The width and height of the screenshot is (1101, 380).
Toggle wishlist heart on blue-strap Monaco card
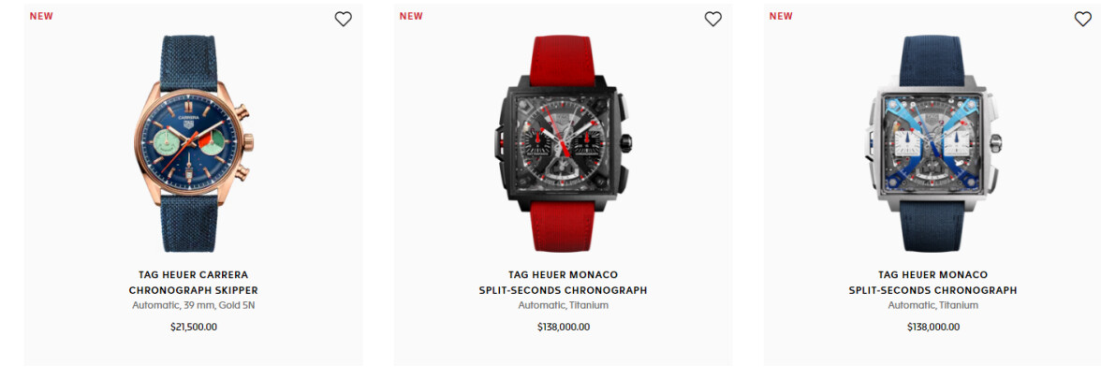[1082, 20]
